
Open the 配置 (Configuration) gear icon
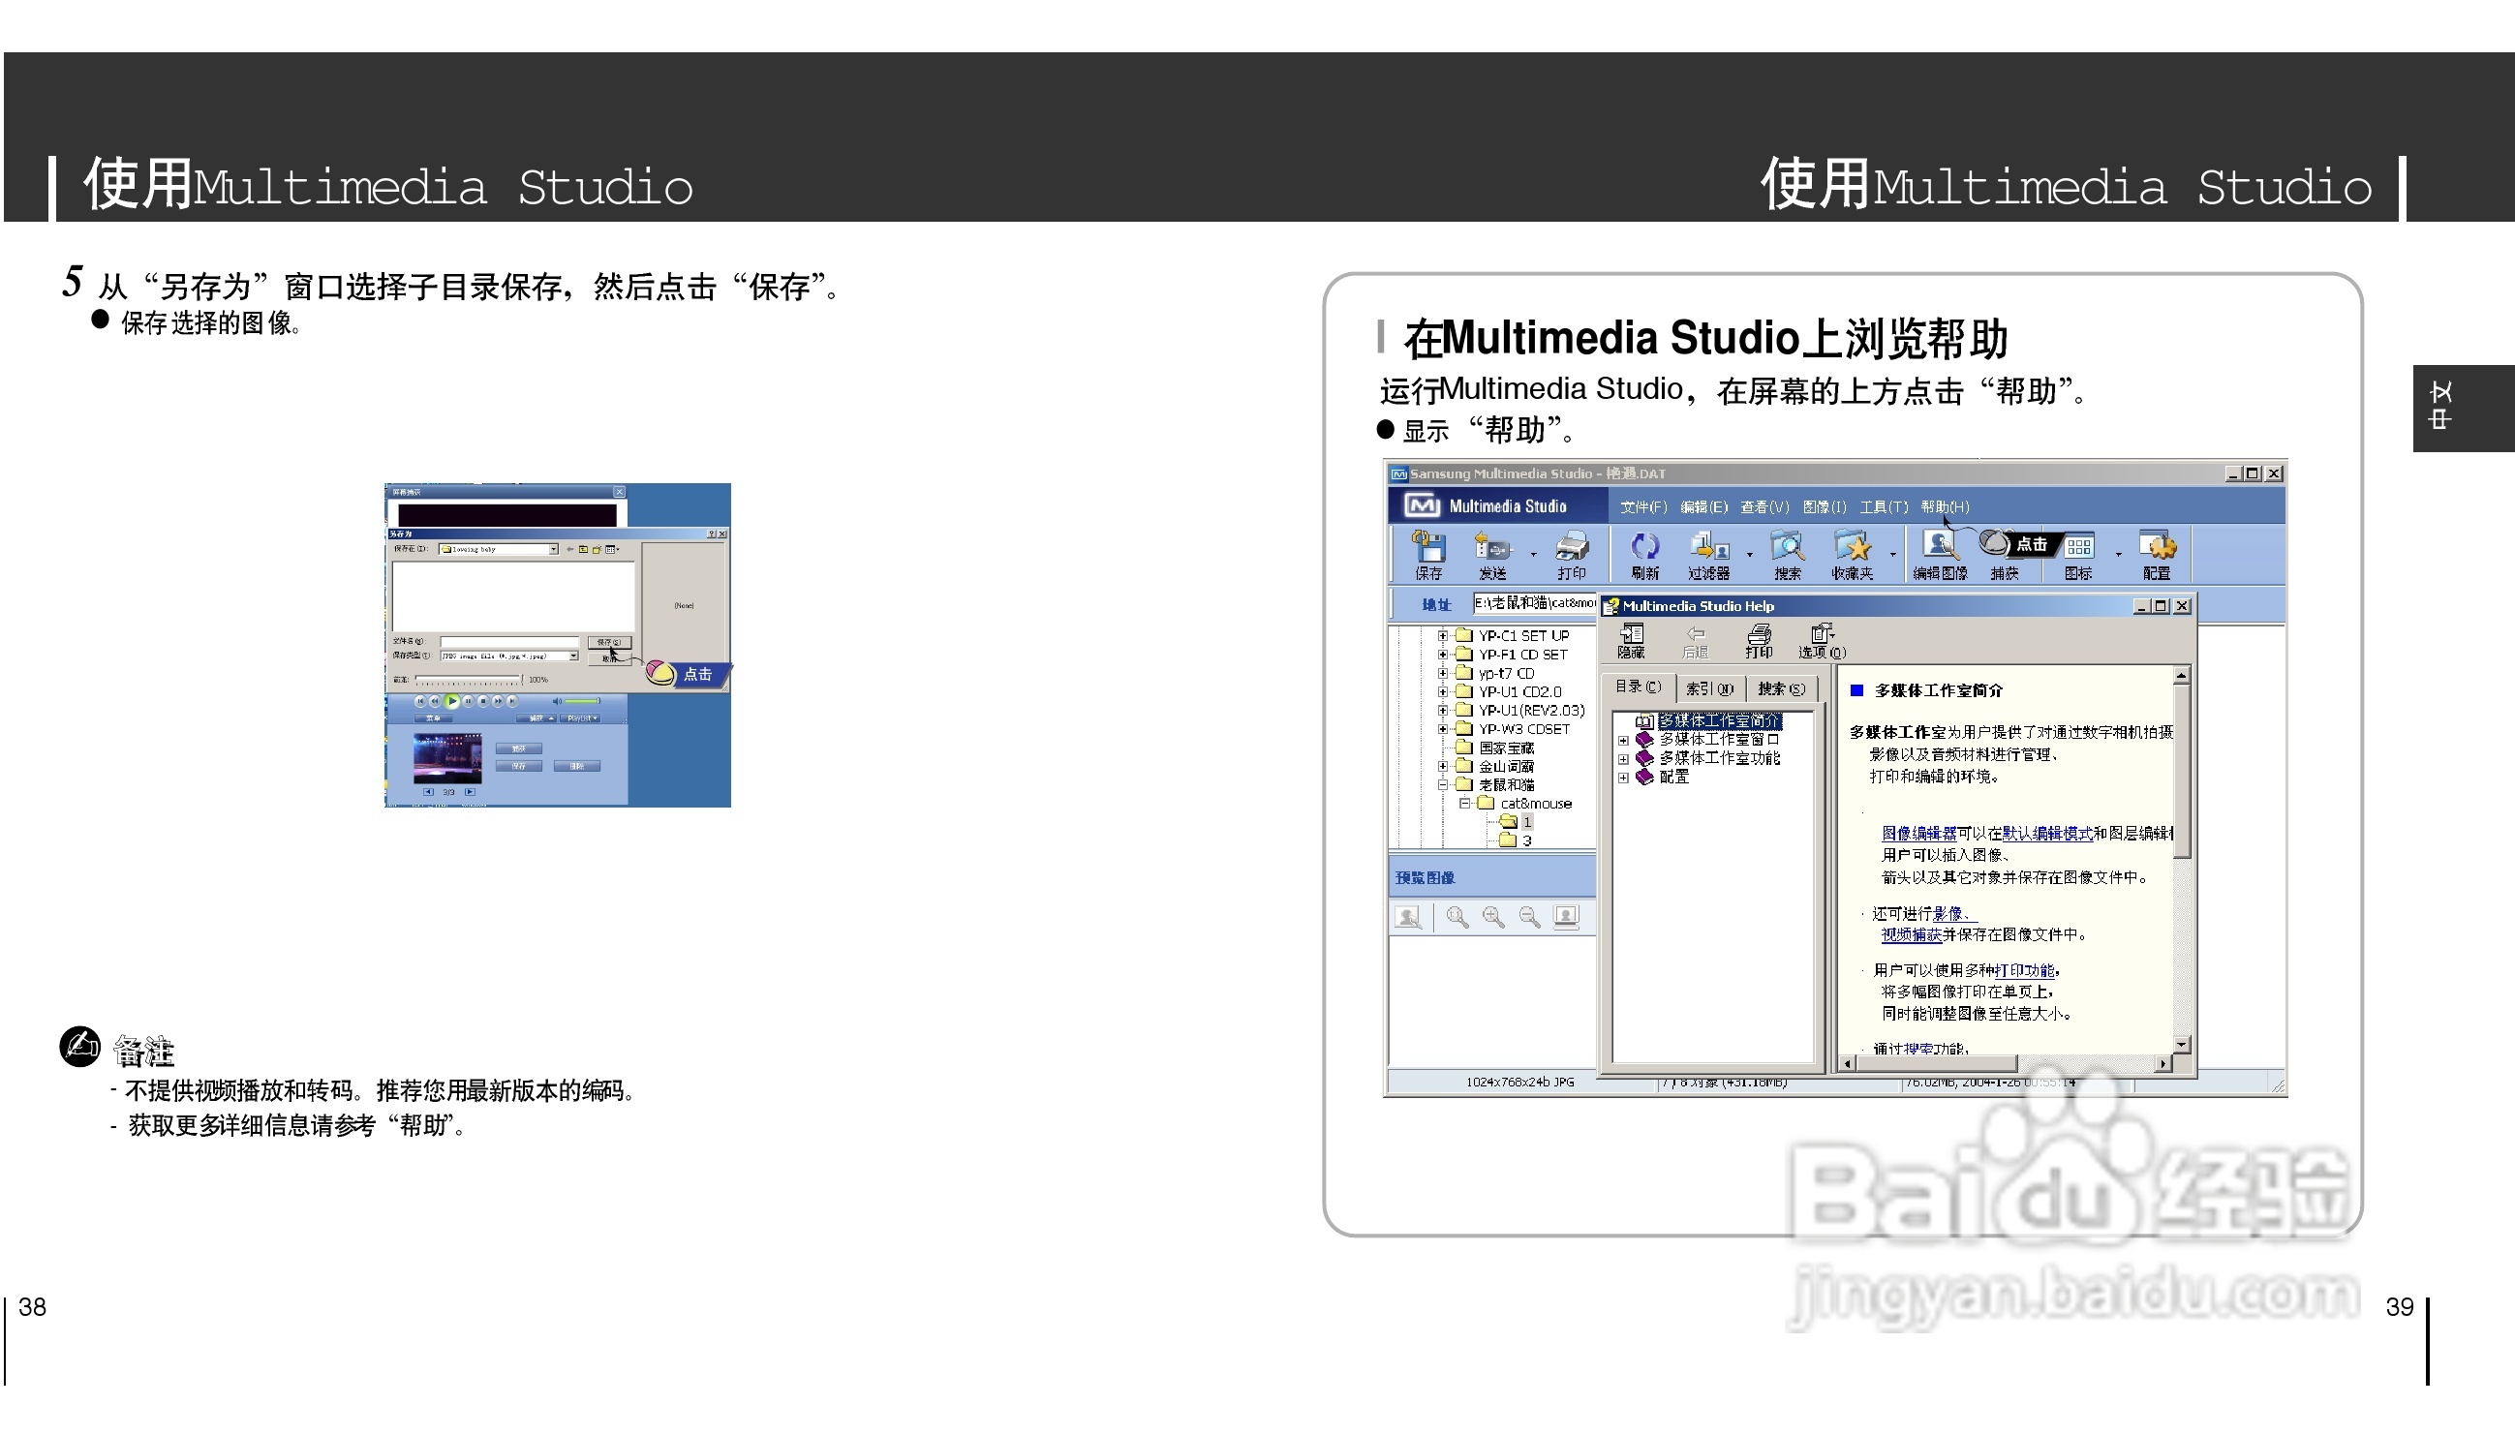2158,547
